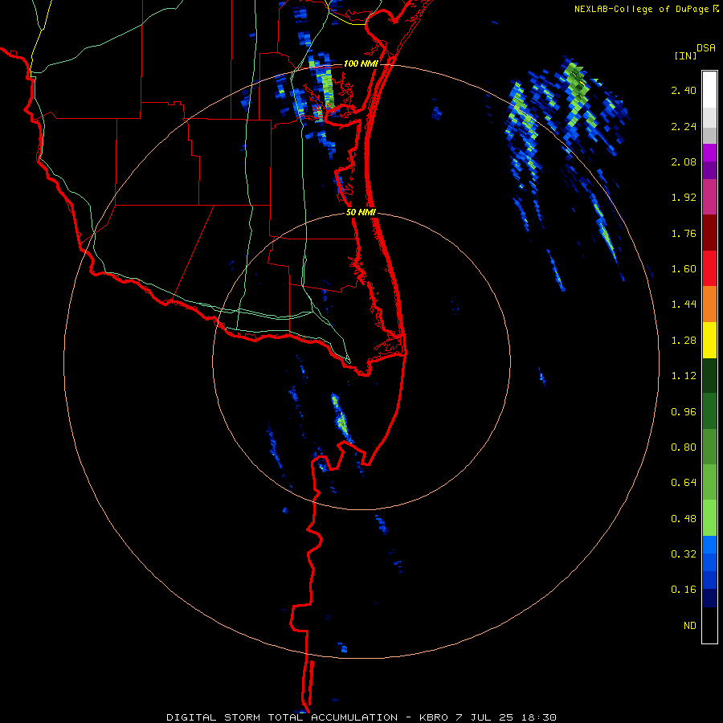Viewport: 723px width, 723px height.
Task: Click the 50 NMI range ring label
Action: 361,212
